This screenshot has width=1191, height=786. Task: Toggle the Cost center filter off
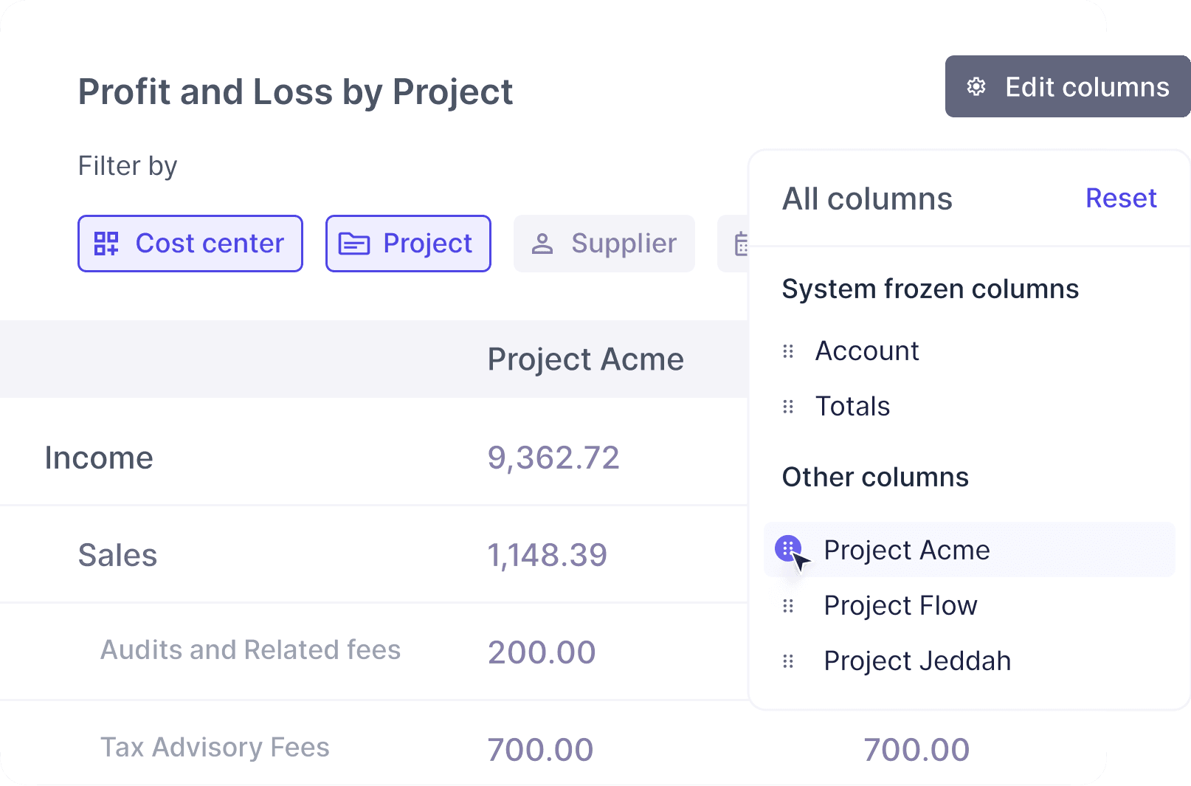(x=190, y=243)
